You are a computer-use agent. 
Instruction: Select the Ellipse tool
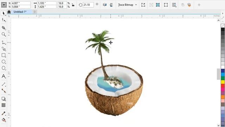point(4,62)
